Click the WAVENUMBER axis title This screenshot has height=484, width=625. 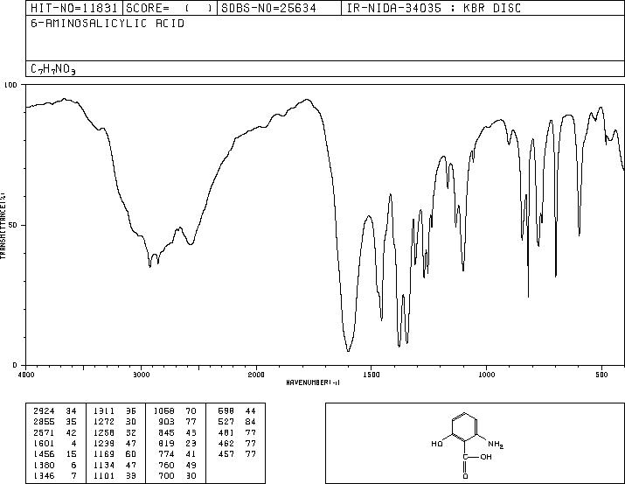[313, 382]
